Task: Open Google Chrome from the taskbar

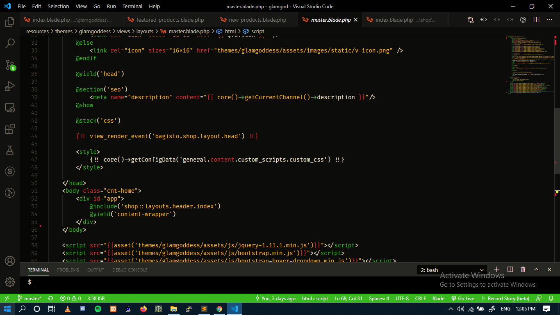Action: [x=219, y=309]
